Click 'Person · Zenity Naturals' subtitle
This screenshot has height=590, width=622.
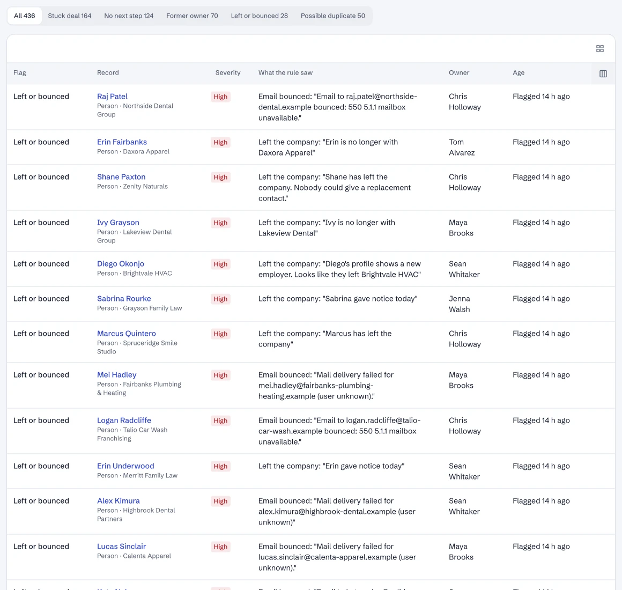(x=132, y=187)
